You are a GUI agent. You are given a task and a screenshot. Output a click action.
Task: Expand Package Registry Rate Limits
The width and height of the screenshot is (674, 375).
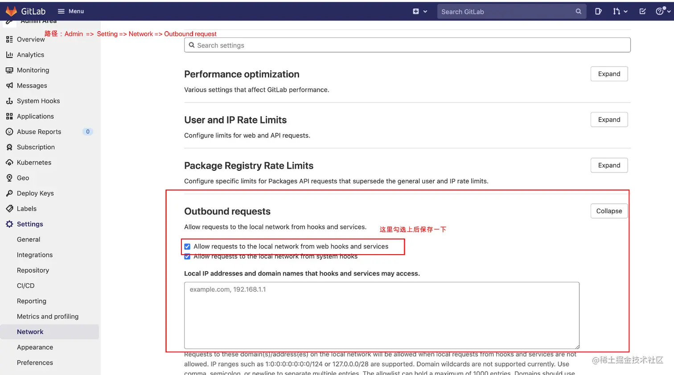pyautogui.click(x=609, y=165)
